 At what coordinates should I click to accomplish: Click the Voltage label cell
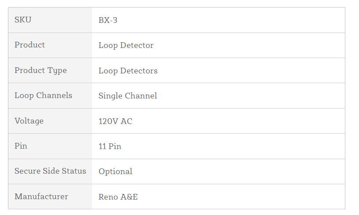tap(29, 121)
